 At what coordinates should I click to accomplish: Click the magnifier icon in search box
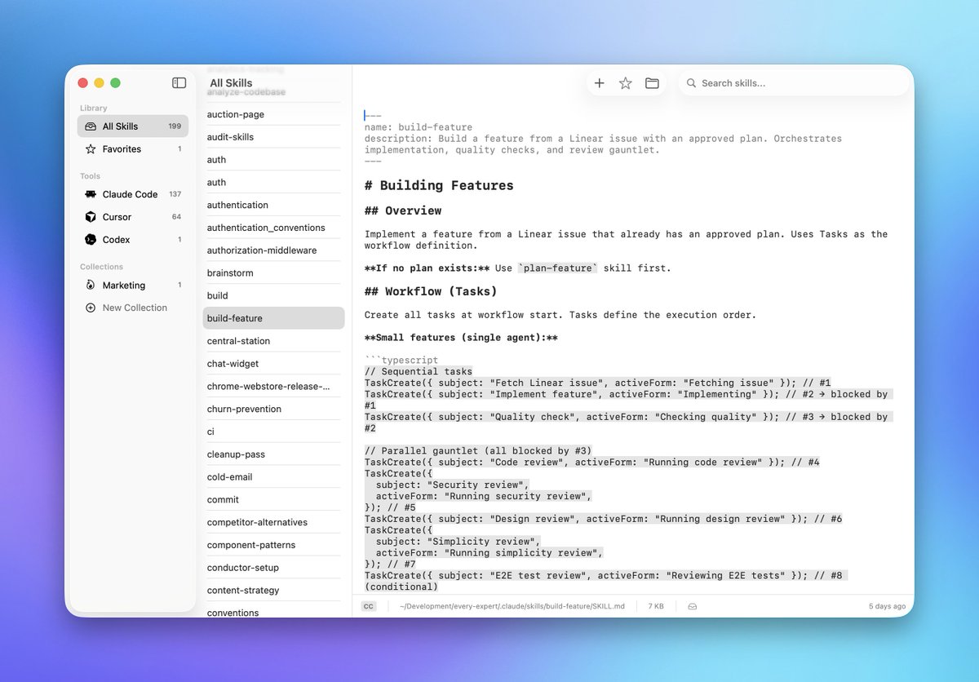tap(691, 83)
